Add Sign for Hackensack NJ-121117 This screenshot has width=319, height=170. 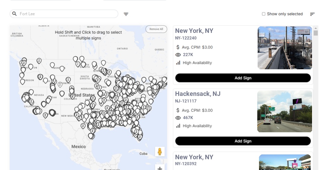click(243, 141)
